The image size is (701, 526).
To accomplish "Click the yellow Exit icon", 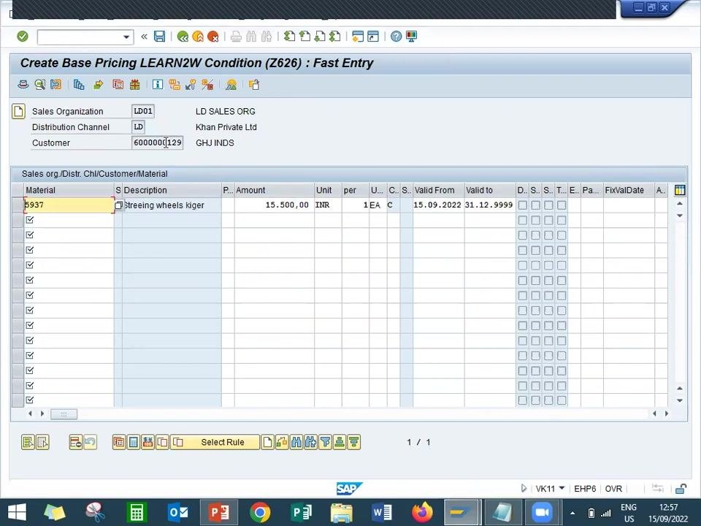I will pos(198,37).
